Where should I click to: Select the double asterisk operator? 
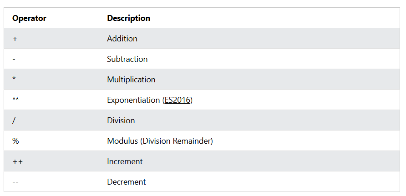pyautogui.click(x=15, y=99)
